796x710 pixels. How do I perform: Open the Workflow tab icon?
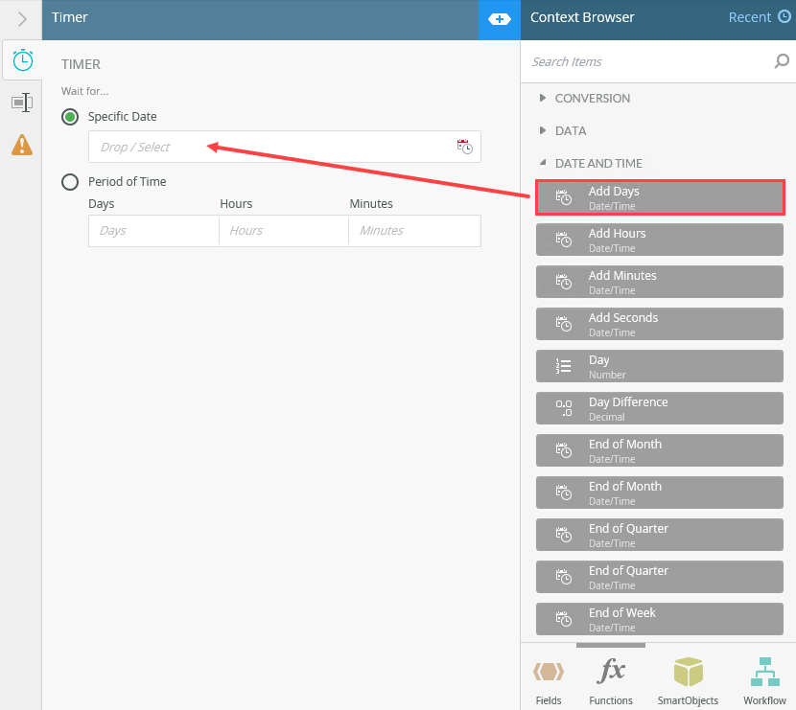click(764, 680)
